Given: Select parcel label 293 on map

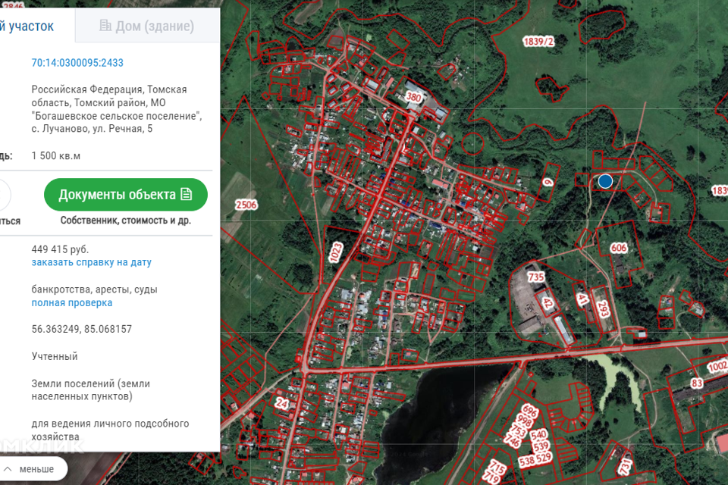Looking at the screenshot, I should pos(604,309).
